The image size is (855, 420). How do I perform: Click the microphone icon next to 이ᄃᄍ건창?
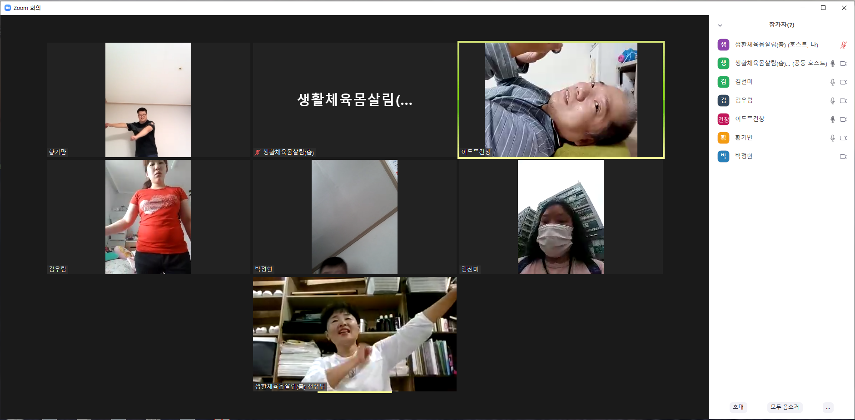tap(833, 119)
